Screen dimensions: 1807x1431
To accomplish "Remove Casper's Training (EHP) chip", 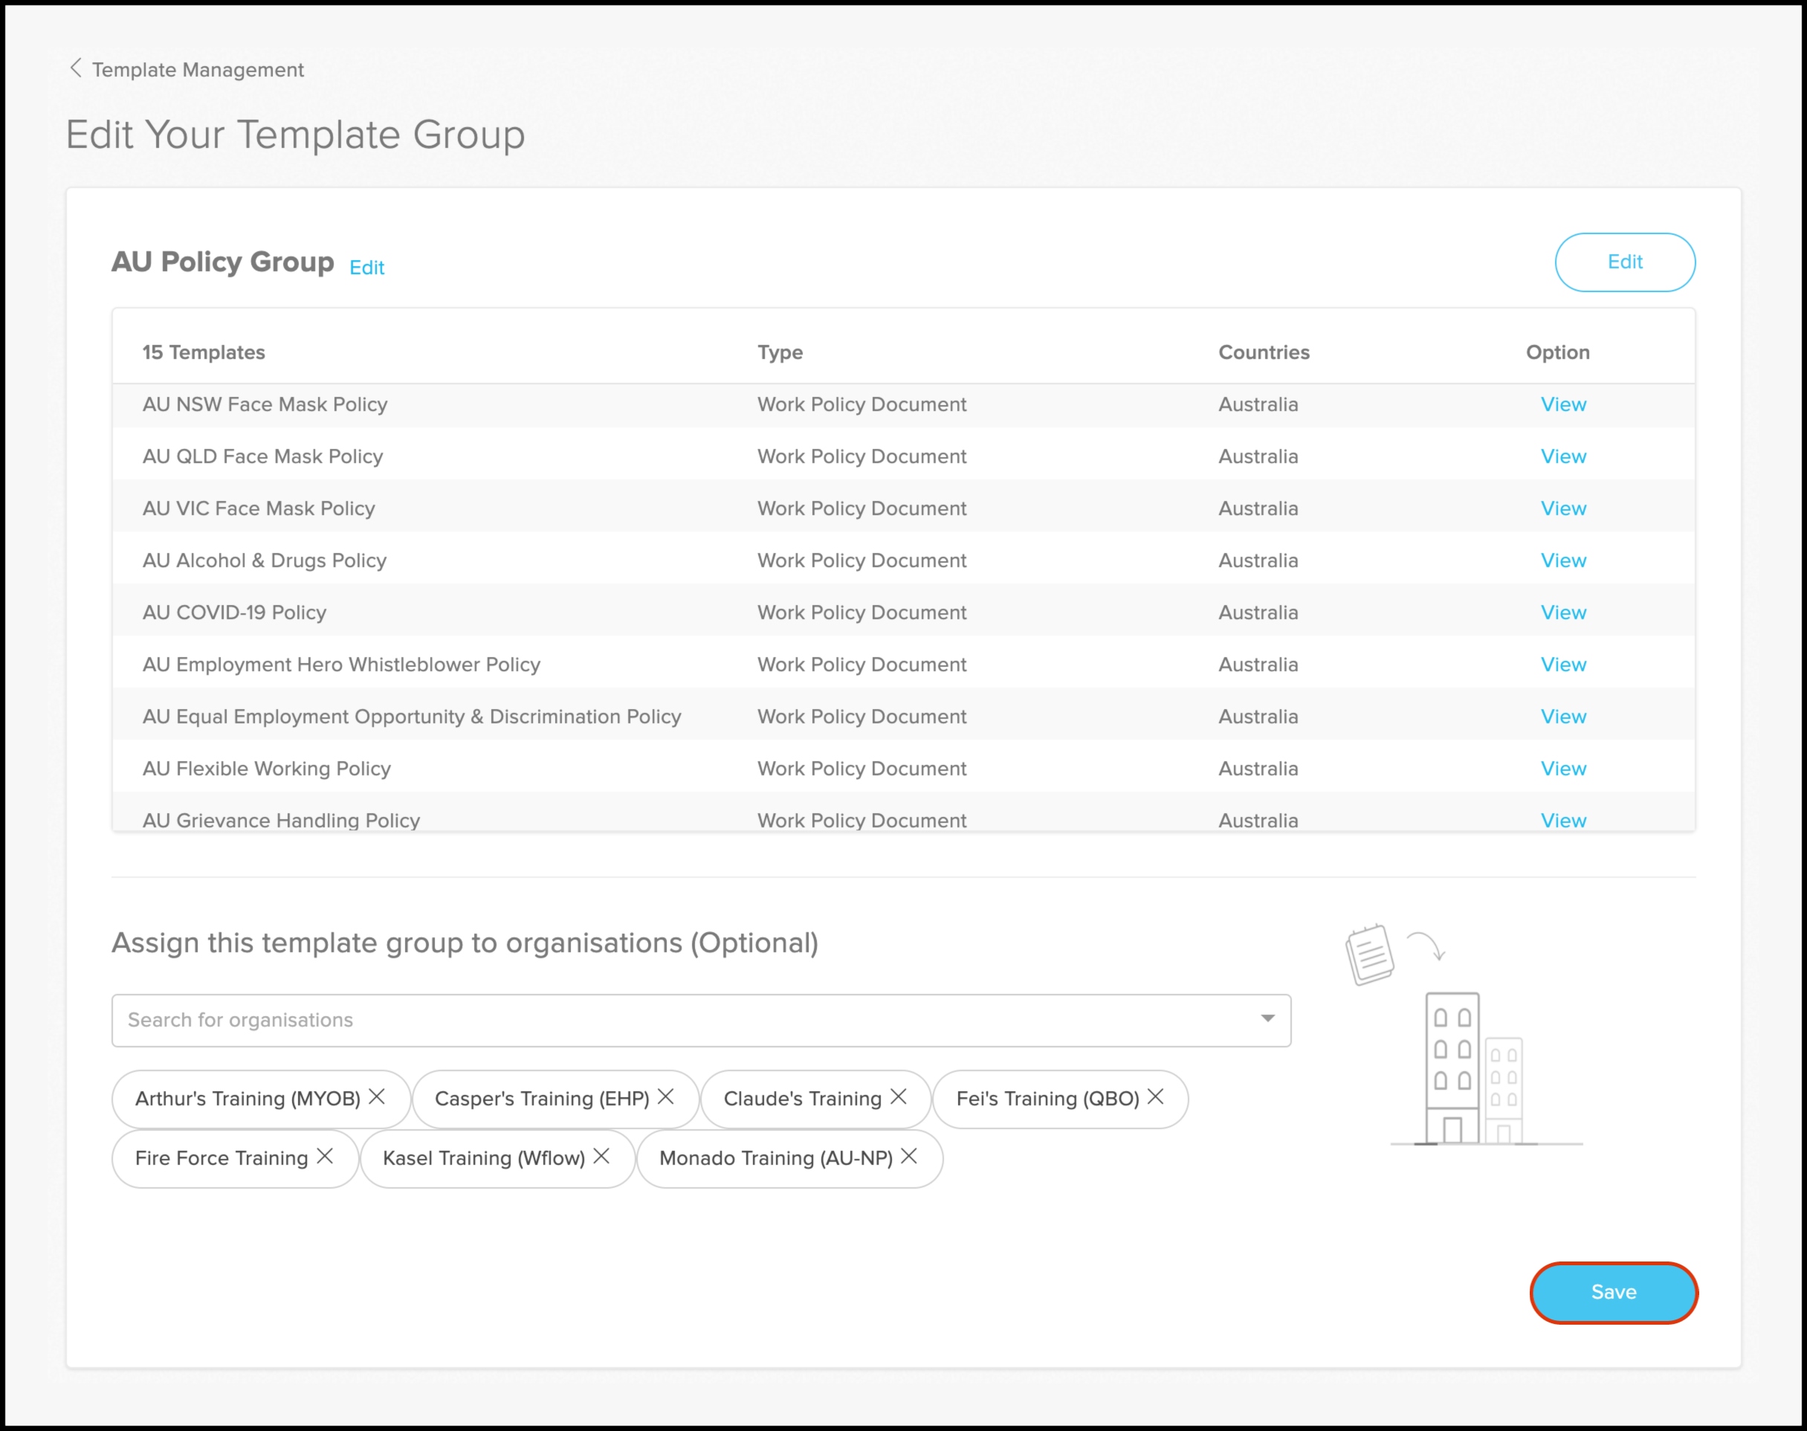I will pos(666,1096).
